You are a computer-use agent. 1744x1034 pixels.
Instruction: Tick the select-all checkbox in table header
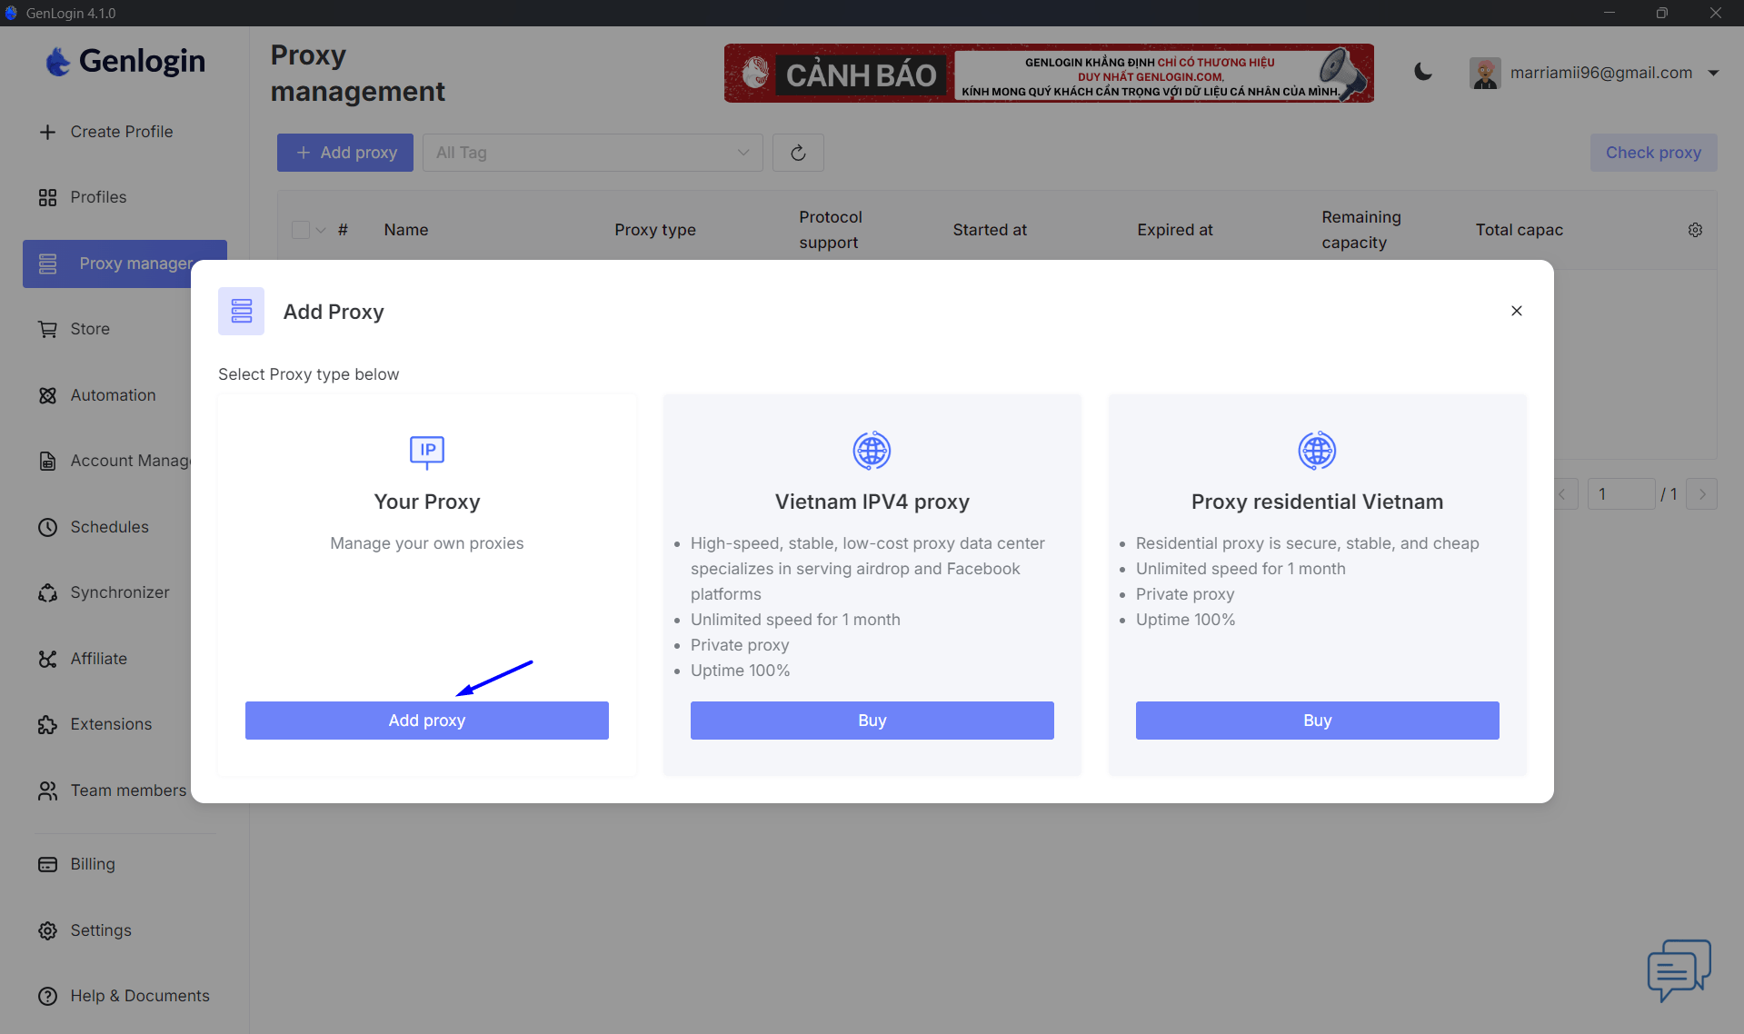pos(301,230)
